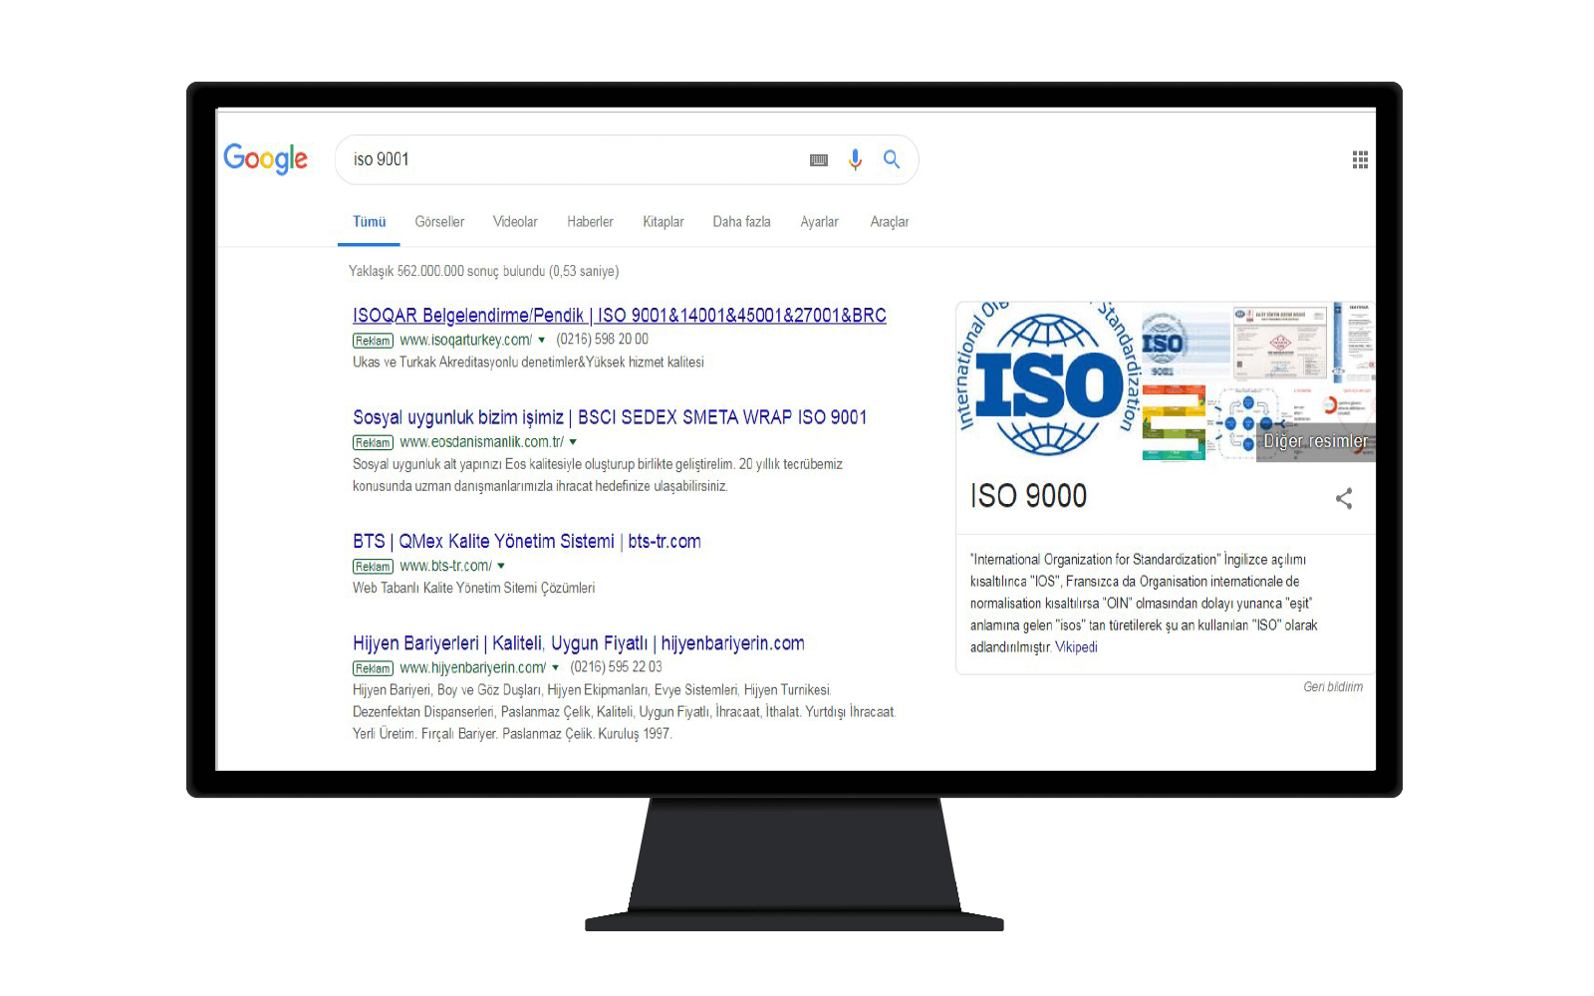Viewport: 1594px width, 996px height.
Task: Expand dropdown next to eosdanismanlik.com.tr URL
Action: pos(573,442)
